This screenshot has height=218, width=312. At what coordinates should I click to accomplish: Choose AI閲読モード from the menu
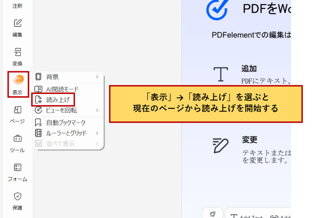coord(68,89)
